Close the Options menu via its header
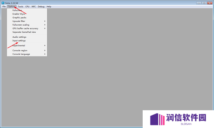Image resolution: width=214 pixels, height=128 pixels. [x=12, y=6]
